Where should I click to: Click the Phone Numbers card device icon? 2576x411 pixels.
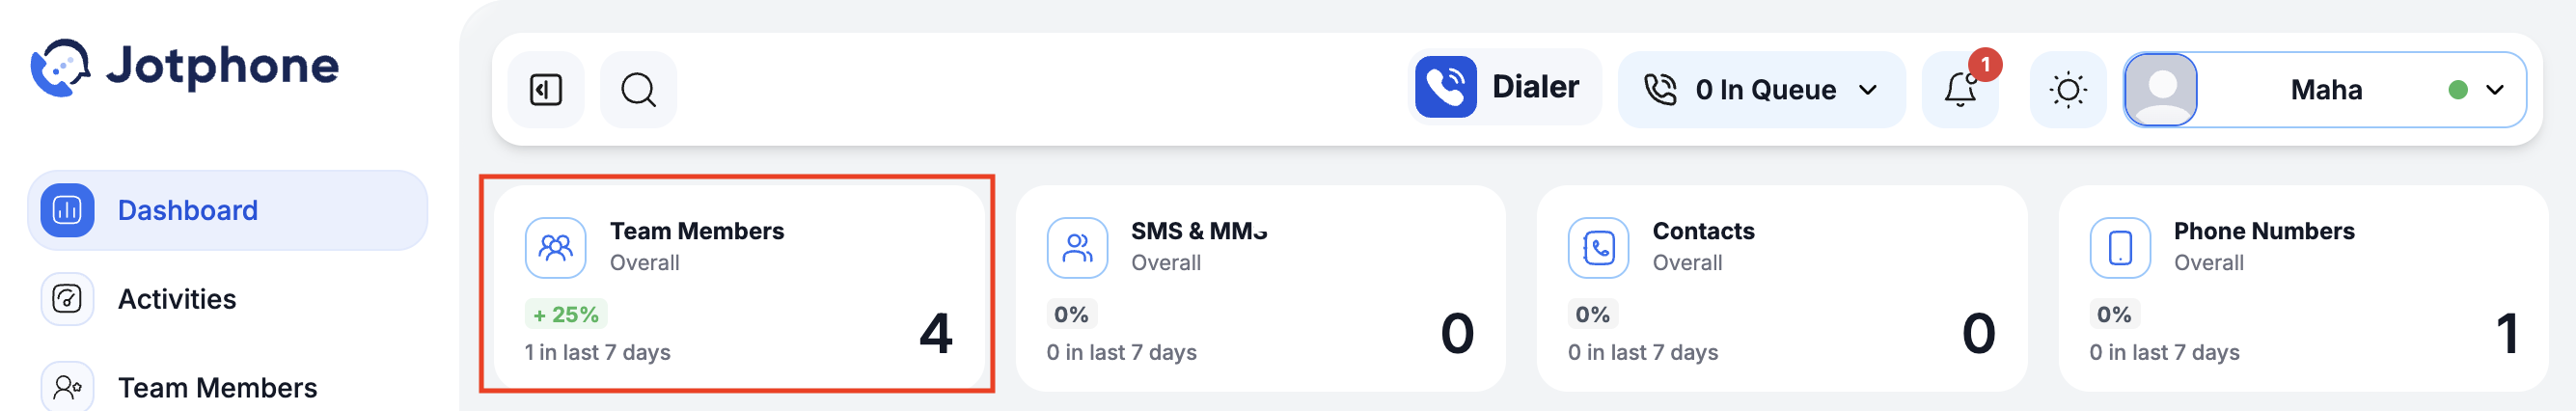coord(2119,248)
